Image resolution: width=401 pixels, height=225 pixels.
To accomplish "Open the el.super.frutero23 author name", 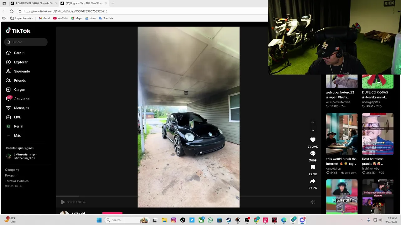I will tap(338, 102).
